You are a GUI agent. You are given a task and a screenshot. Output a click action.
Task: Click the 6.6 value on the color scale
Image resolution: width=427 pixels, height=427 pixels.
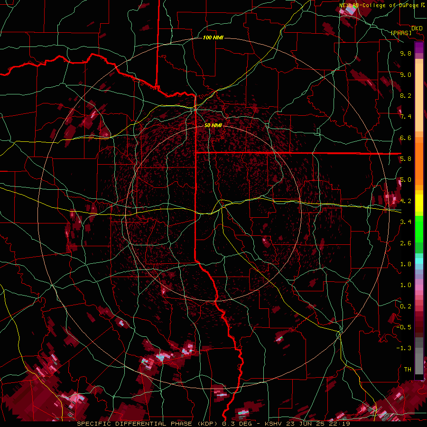[406, 138]
